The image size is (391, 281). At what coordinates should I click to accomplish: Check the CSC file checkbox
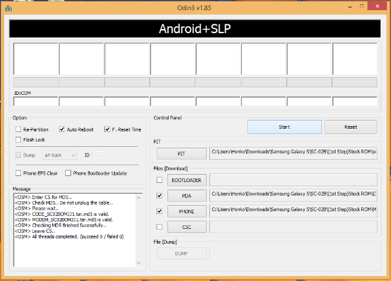159,227
